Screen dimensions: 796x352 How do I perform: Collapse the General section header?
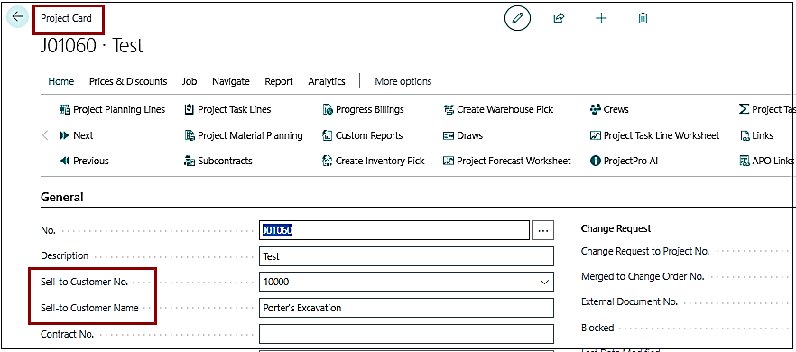point(62,197)
